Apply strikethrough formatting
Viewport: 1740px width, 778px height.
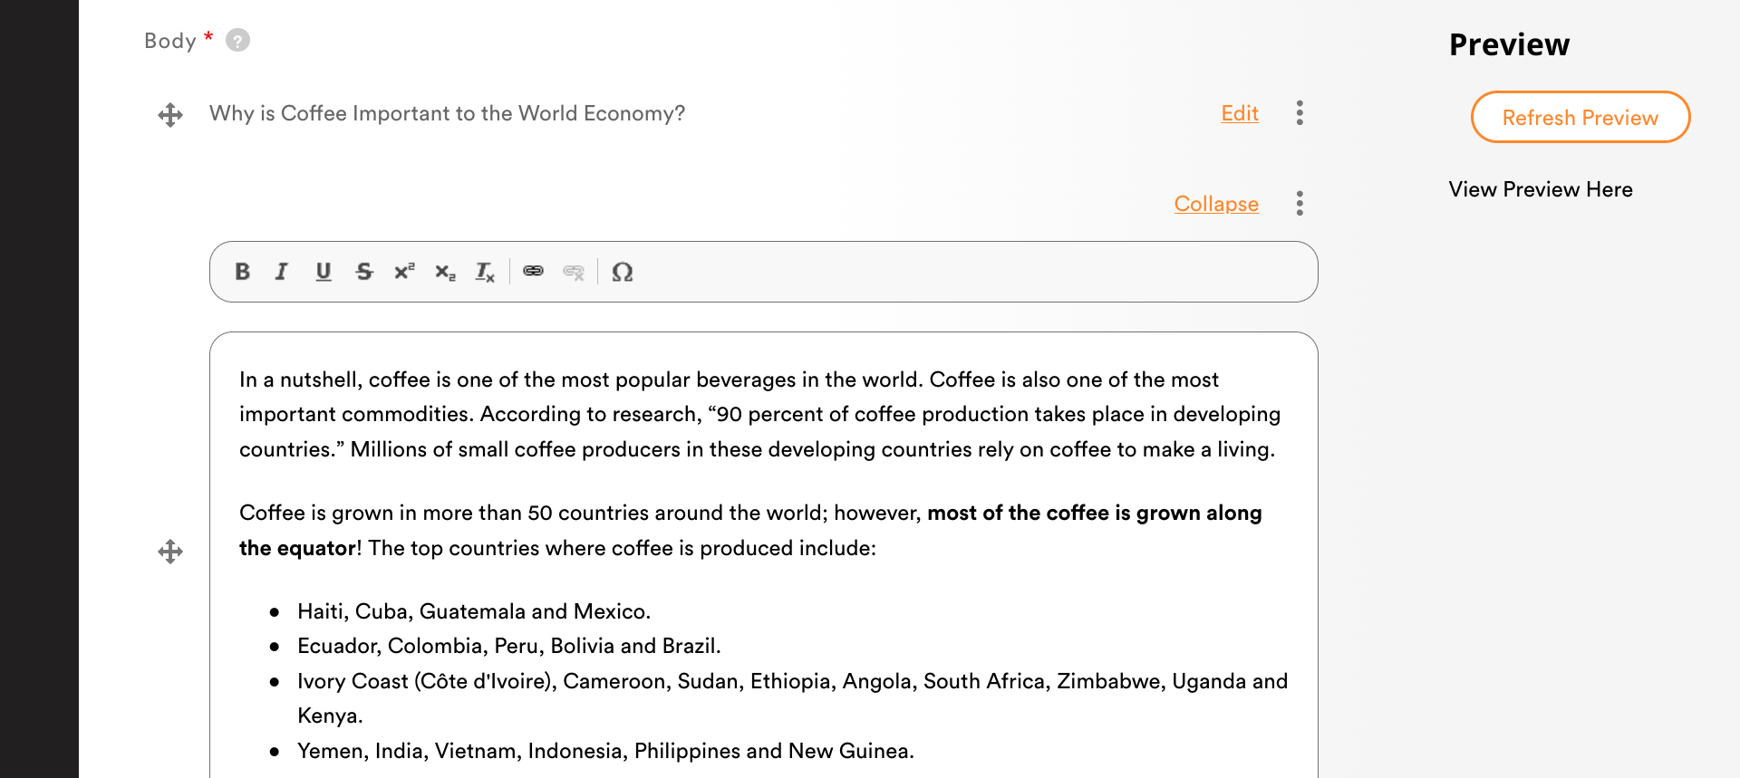point(363,272)
